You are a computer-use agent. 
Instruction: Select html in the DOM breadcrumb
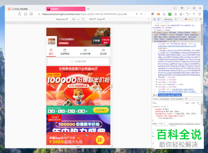click(155, 95)
